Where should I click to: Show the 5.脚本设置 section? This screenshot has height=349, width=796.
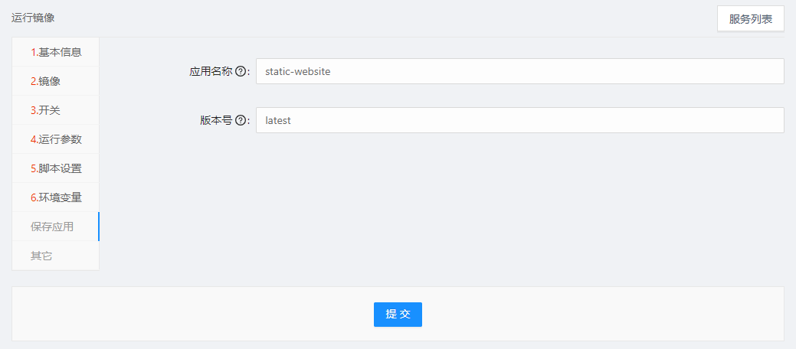tap(56, 168)
